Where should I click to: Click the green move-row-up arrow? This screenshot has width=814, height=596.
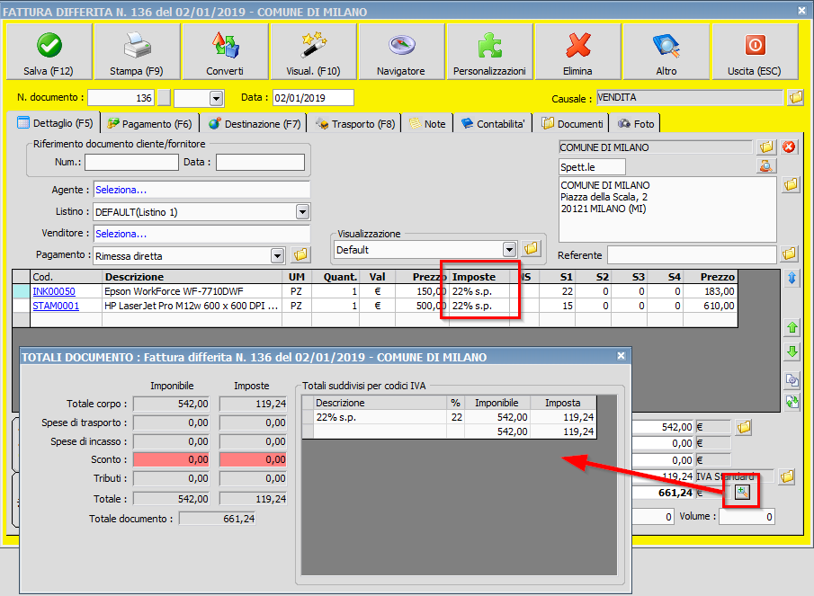pos(792,327)
